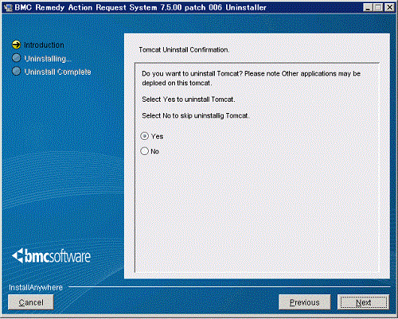Viewport: 398px width, 319px height.
Task: Click the Next button
Action: [363, 302]
